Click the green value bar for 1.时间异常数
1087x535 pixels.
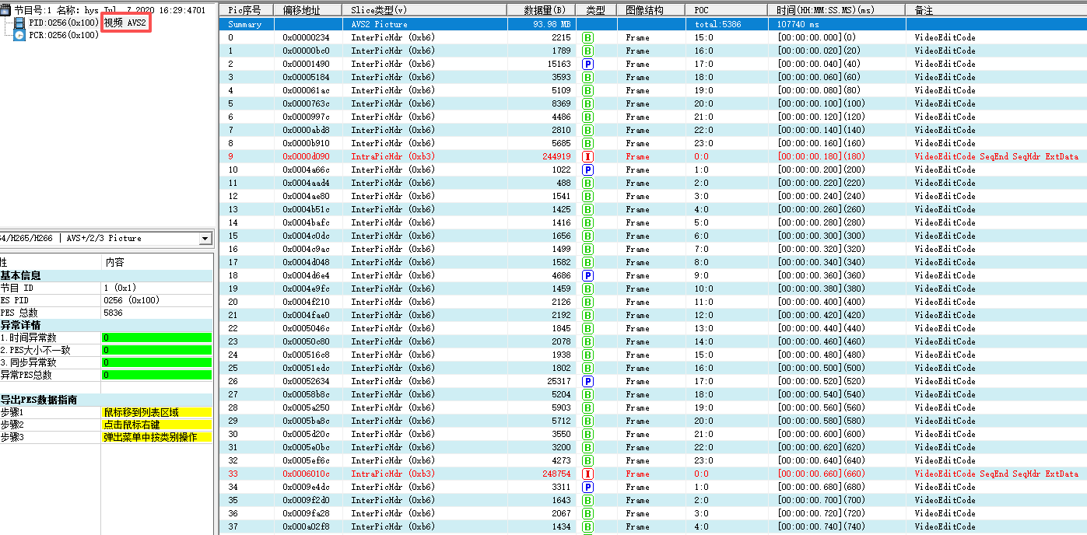click(156, 337)
